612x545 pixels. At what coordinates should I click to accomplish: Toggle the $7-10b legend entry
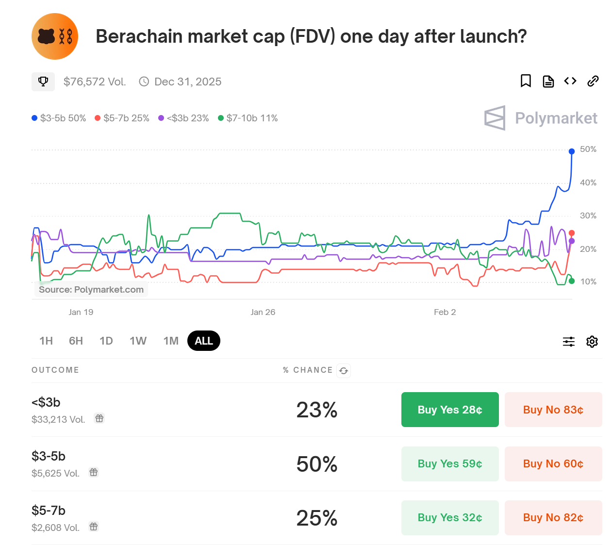coord(248,118)
